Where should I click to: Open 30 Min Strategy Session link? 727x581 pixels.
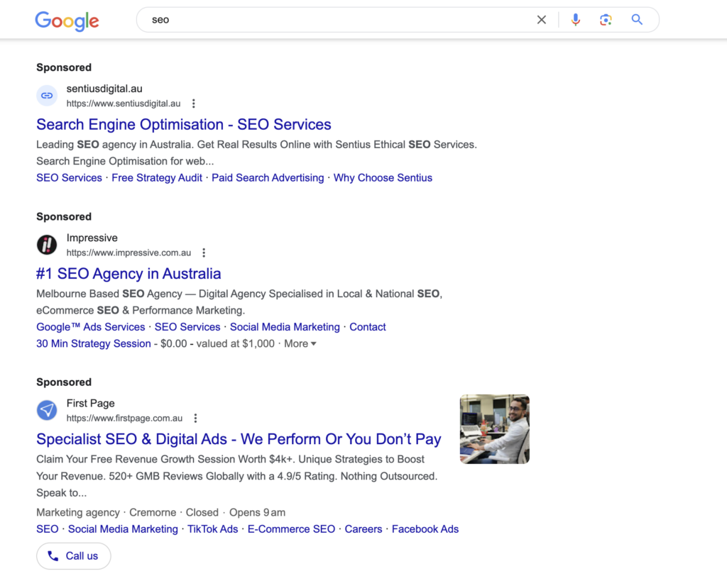pyautogui.click(x=94, y=344)
